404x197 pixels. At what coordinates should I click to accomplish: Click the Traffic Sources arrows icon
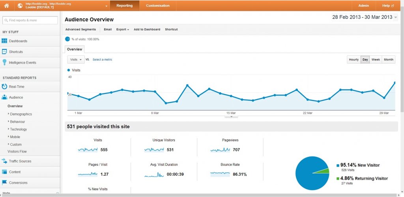[x=4, y=161]
